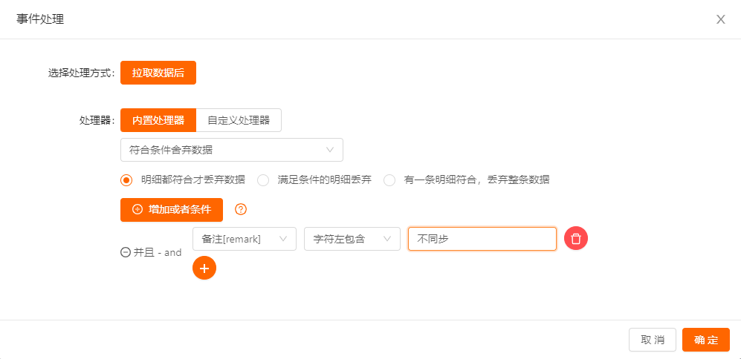Switch to 内置处理器 tab
741x359 pixels.
coord(158,120)
